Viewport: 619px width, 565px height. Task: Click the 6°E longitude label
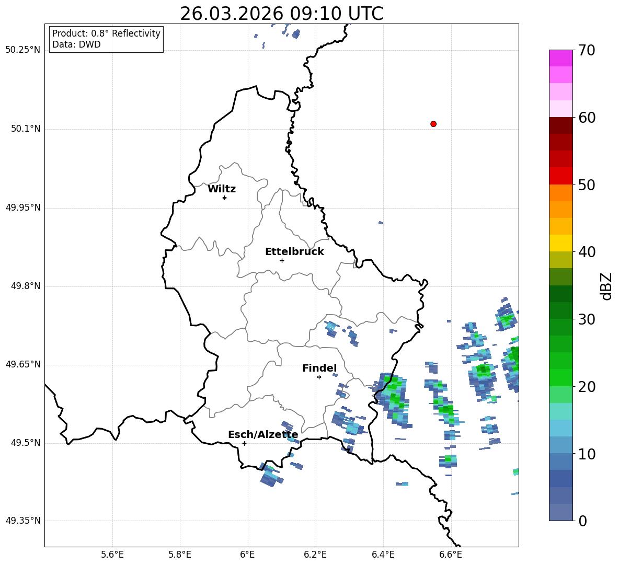tap(247, 555)
